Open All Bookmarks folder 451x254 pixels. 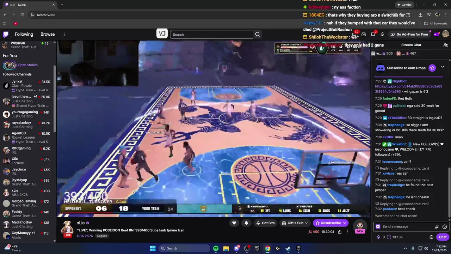(x=436, y=23)
